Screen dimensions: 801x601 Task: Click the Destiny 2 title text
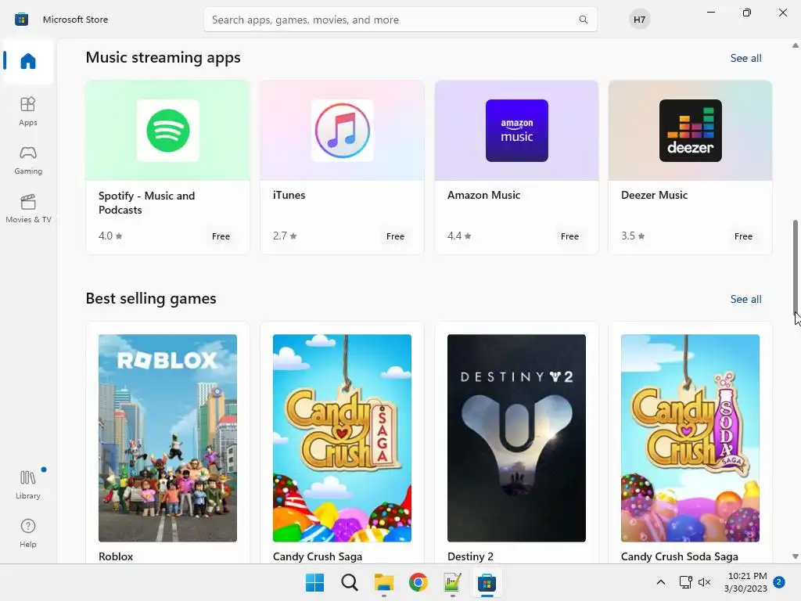tap(470, 556)
